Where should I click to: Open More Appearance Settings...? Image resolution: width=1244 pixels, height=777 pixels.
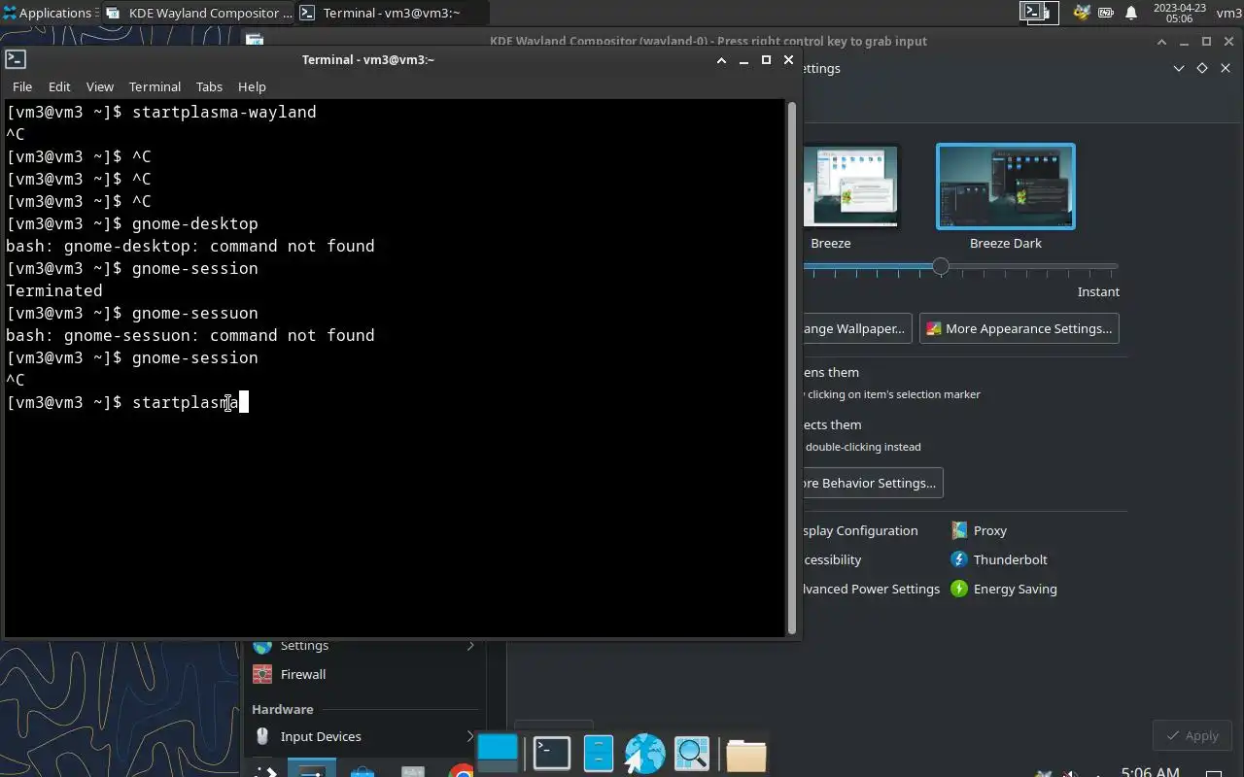point(1019,328)
